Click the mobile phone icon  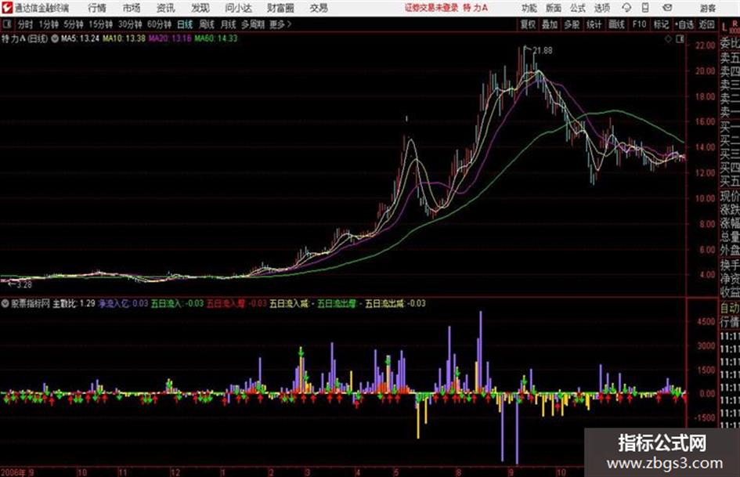tap(645, 8)
